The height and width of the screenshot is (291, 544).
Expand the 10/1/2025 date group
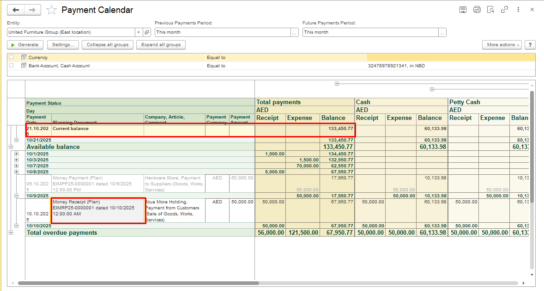point(17,154)
